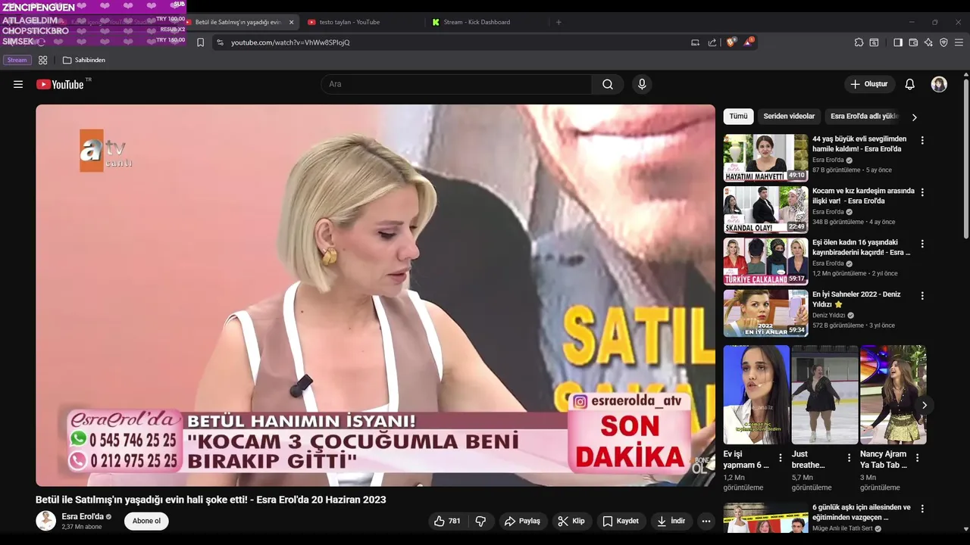The width and height of the screenshot is (970, 545).
Task: Open the tab groups grid icon in bookmarks bar
Action: tap(43, 60)
